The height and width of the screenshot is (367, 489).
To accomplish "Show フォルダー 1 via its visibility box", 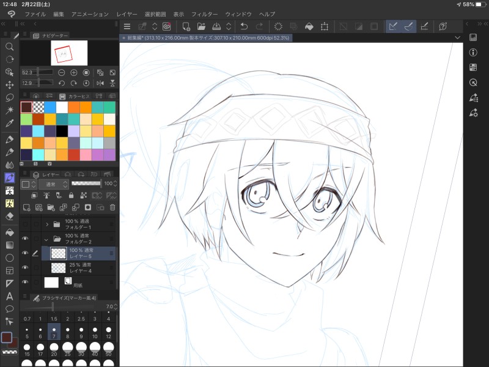I will pos(25,224).
